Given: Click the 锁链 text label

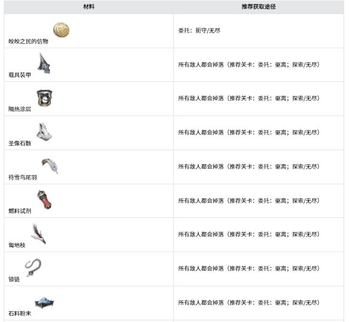Looking at the screenshot, I should point(14,279).
